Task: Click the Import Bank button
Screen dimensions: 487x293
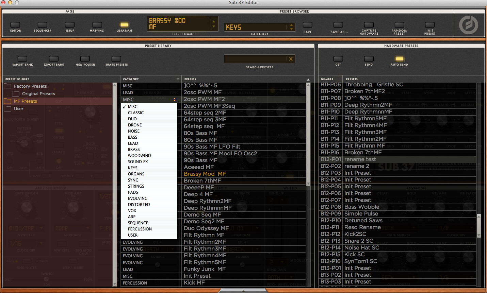Action: click(x=22, y=59)
